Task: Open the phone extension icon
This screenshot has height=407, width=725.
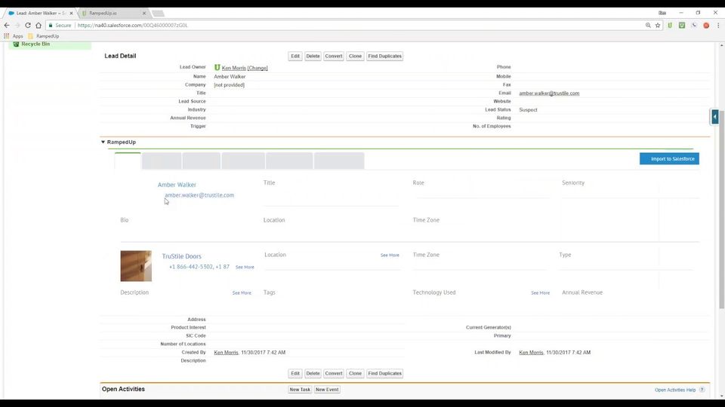Action: tap(694, 26)
